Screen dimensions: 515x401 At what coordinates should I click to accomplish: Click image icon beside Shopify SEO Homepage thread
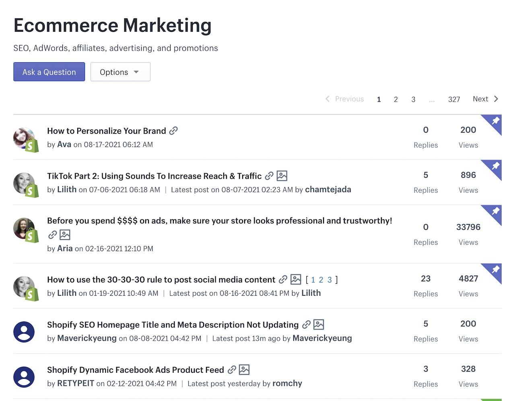[x=319, y=324]
